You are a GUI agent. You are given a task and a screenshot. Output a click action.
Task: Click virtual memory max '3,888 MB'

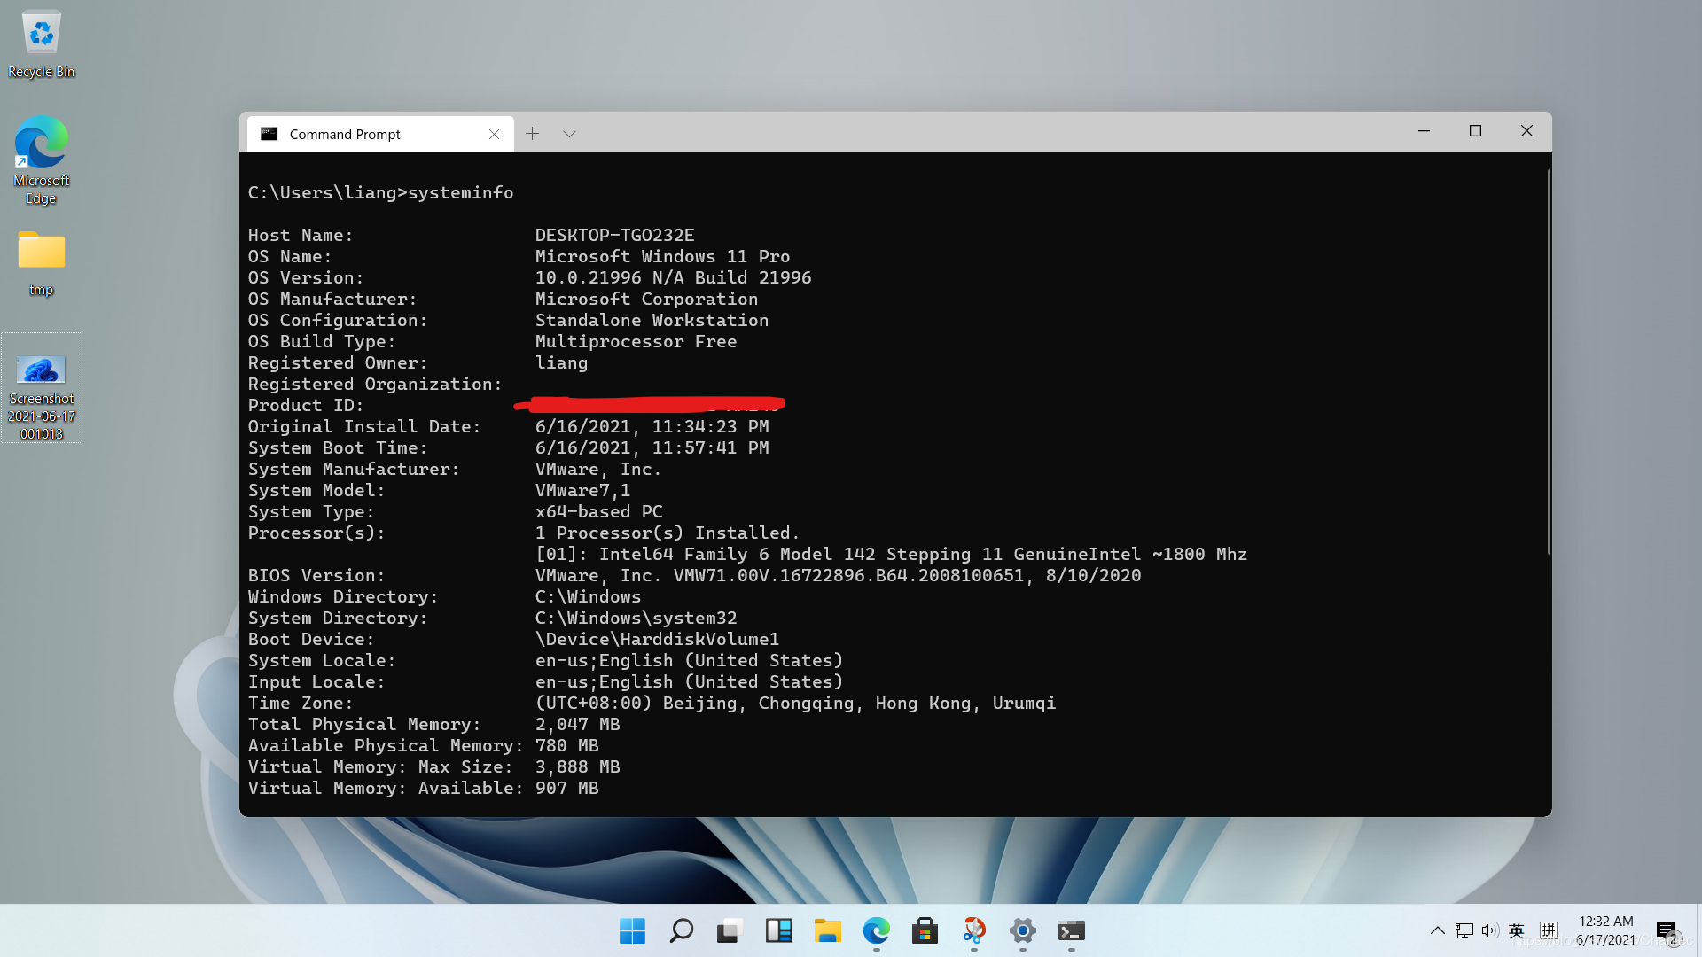tap(577, 766)
